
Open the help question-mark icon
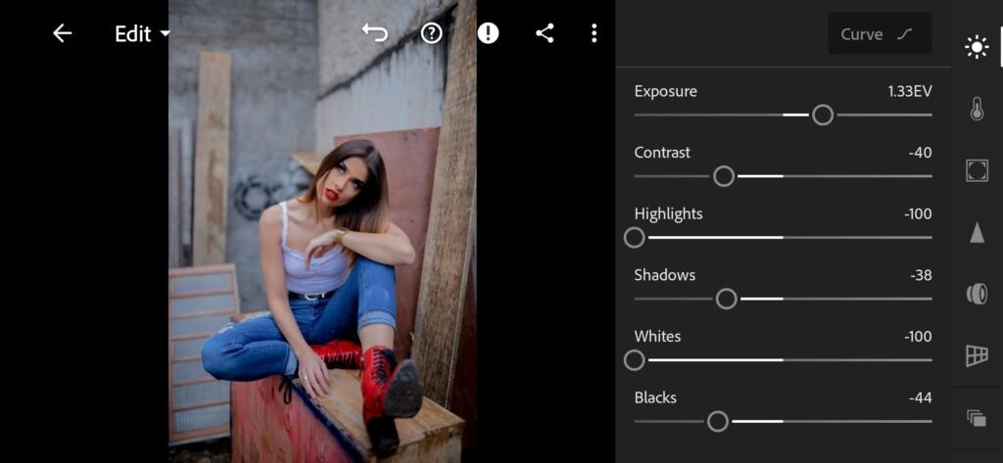432,33
